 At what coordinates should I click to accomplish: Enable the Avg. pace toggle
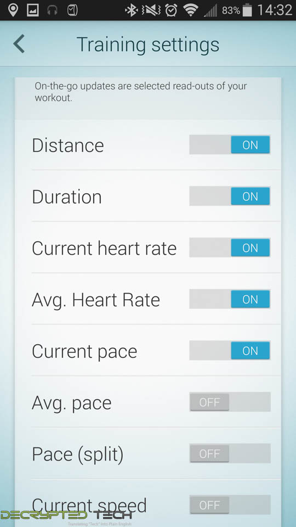click(x=230, y=402)
